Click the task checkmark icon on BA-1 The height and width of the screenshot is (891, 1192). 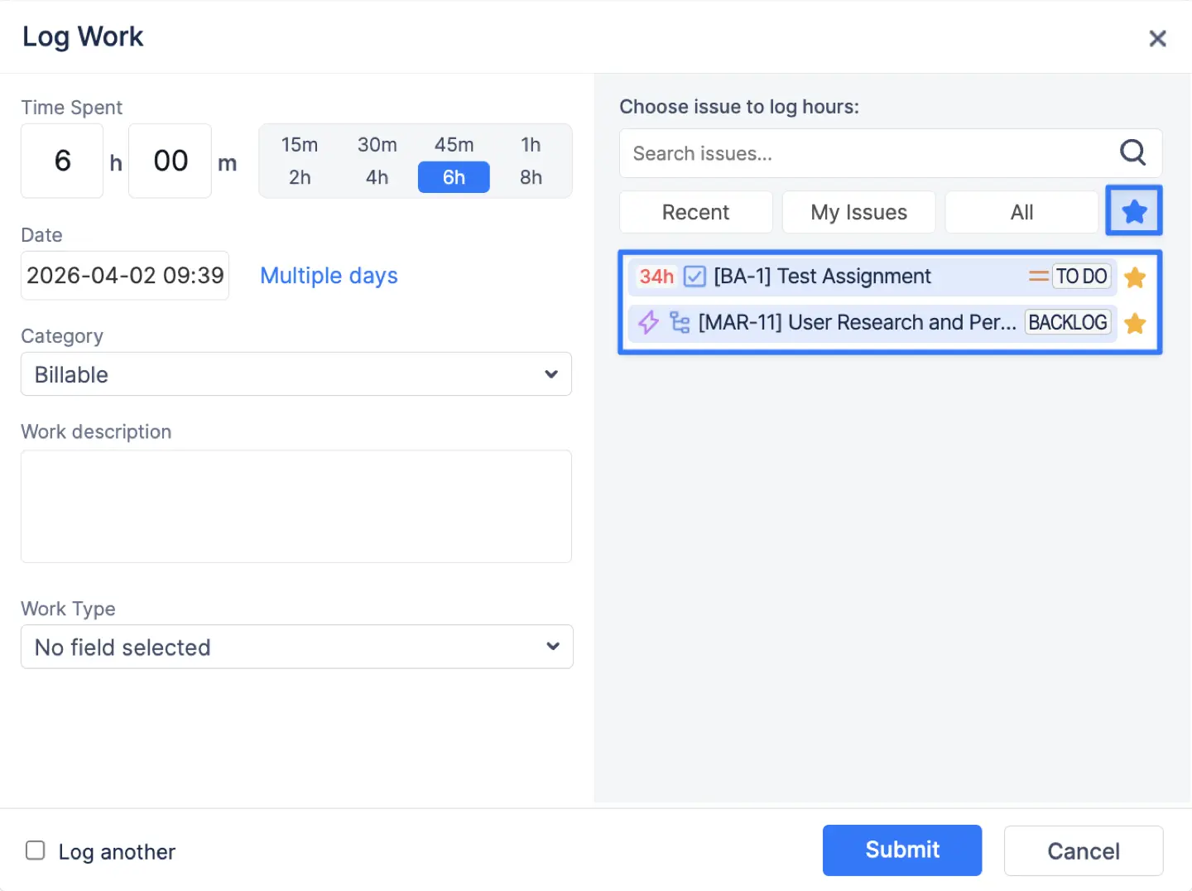(695, 277)
